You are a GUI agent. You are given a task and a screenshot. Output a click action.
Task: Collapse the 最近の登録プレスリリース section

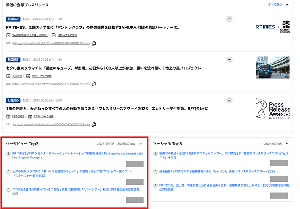pos(287,5)
